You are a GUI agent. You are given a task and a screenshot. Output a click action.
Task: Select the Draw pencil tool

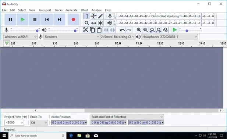click(x=100, y=16)
